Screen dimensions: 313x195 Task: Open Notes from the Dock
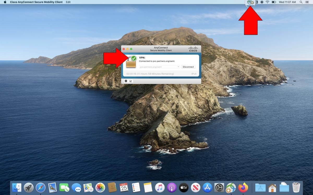pyautogui.click(x=148, y=187)
